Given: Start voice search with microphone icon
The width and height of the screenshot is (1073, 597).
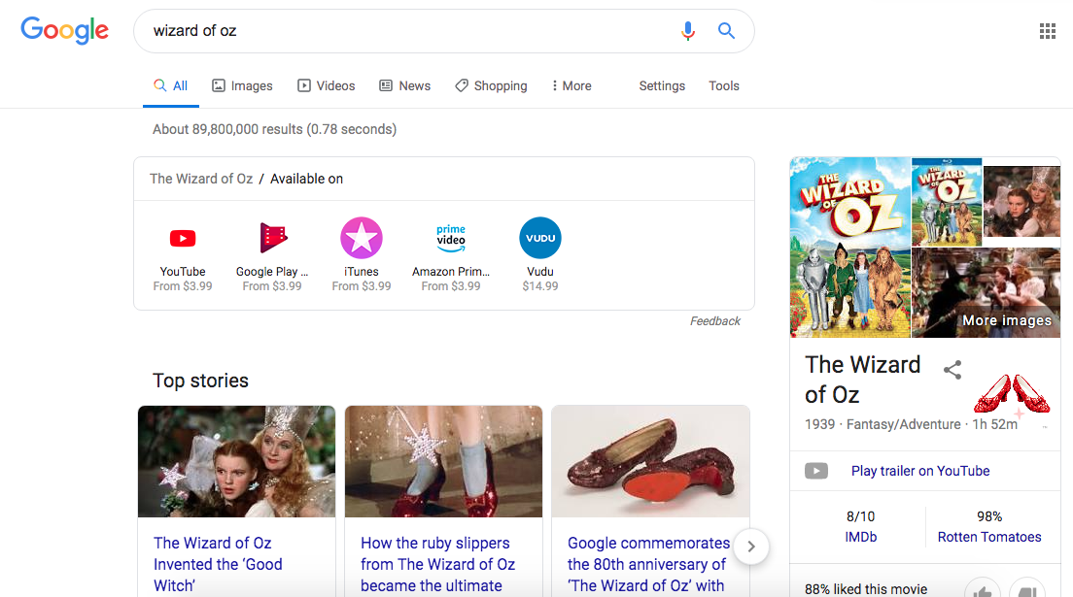Looking at the screenshot, I should [688, 31].
